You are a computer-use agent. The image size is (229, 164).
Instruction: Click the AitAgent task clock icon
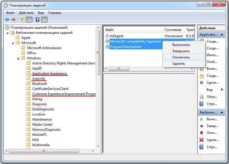[107, 36]
